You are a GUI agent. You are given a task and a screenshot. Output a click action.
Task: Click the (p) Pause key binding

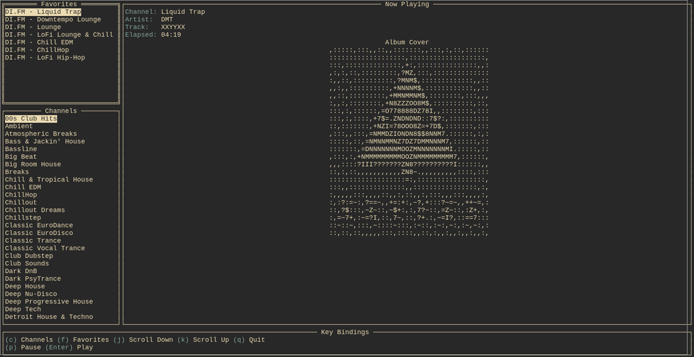pos(23,347)
